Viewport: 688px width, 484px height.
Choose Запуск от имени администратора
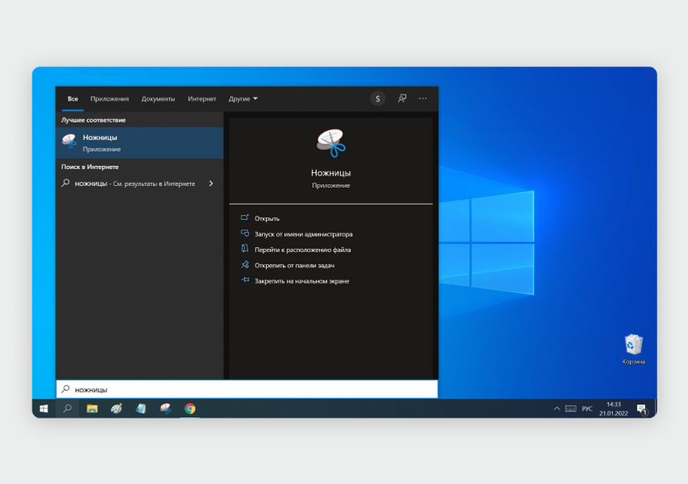[303, 234]
